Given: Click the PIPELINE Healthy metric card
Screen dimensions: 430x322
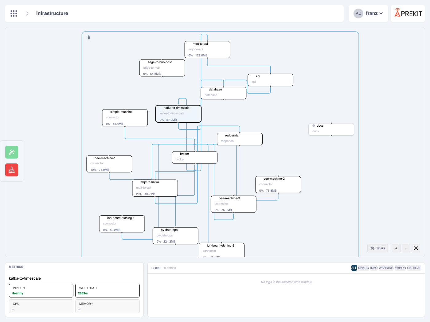Looking at the screenshot, I should 41,290.
